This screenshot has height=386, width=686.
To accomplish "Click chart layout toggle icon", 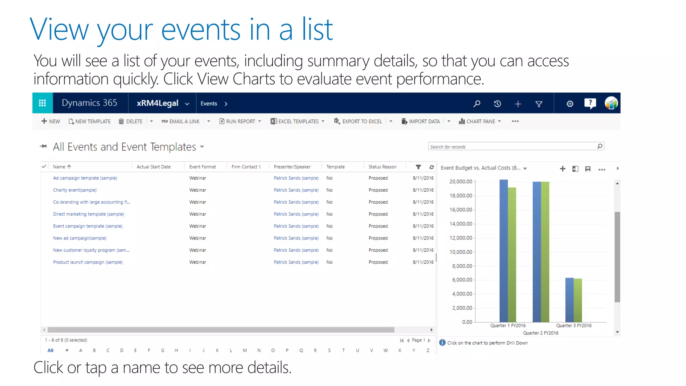I will pos(575,169).
